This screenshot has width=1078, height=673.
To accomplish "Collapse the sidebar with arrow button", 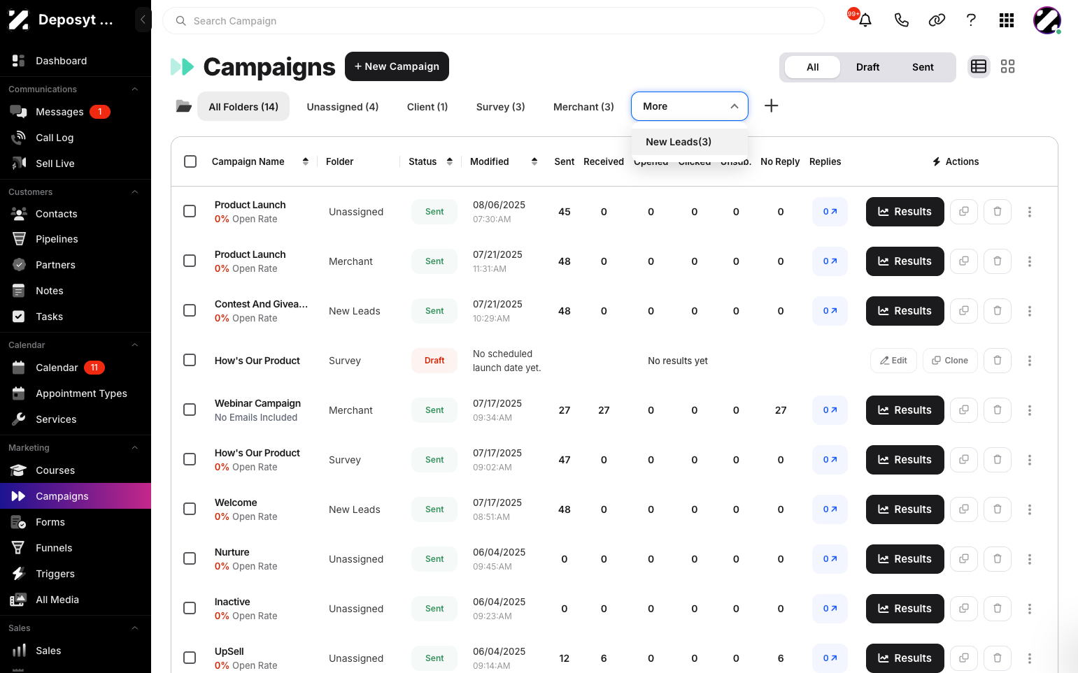I will coord(142,20).
